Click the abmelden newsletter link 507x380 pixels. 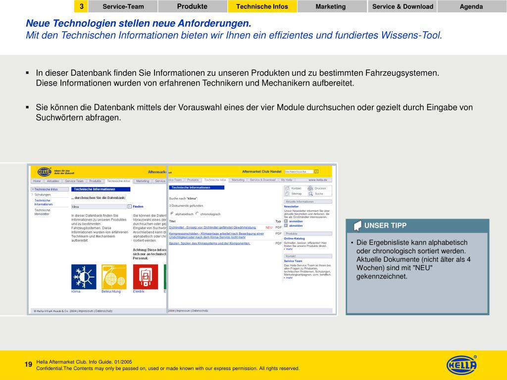pyautogui.click(x=296, y=226)
